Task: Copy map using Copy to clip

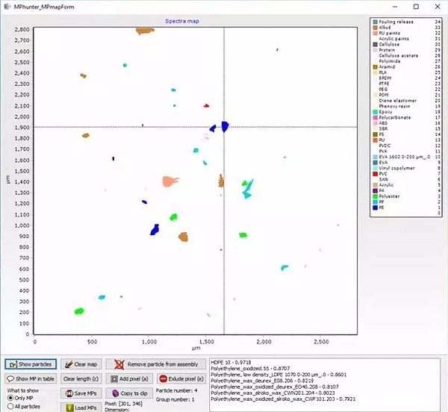Action: (128, 393)
